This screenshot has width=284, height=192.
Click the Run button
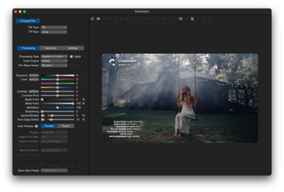point(43,162)
